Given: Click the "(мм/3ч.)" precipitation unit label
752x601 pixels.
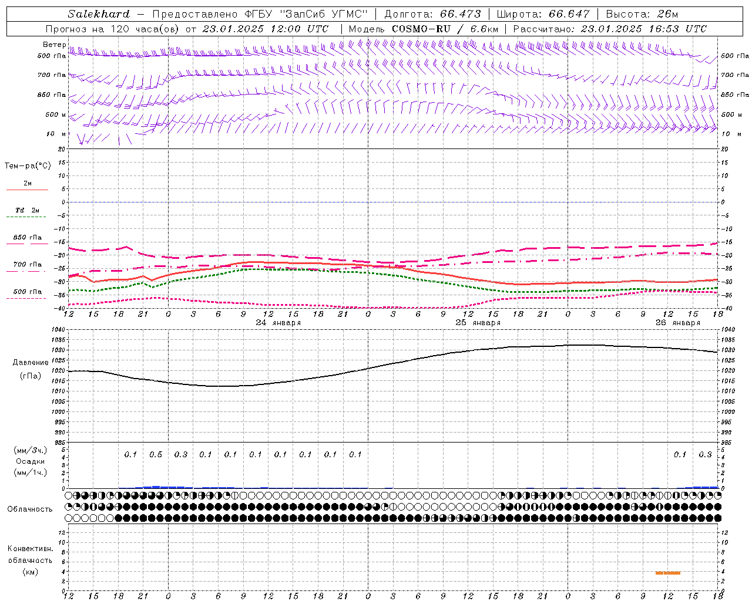Looking at the screenshot, I should click(31, 450).
